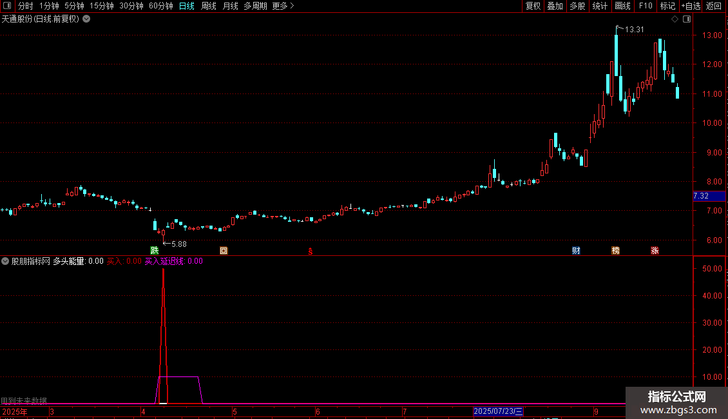728x419 pixels.
Task: Switch to 1分钟 chart period
Action: point(49,6)
